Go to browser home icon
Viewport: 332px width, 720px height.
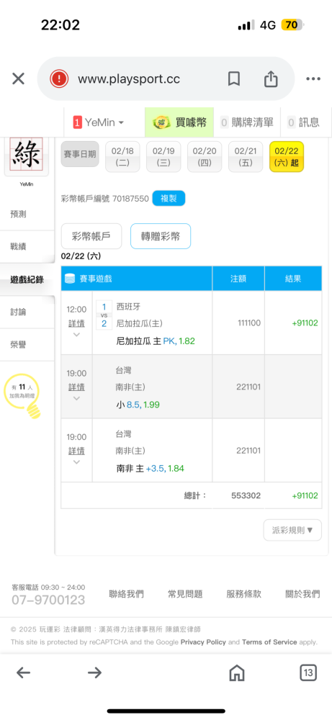(236, 672)
